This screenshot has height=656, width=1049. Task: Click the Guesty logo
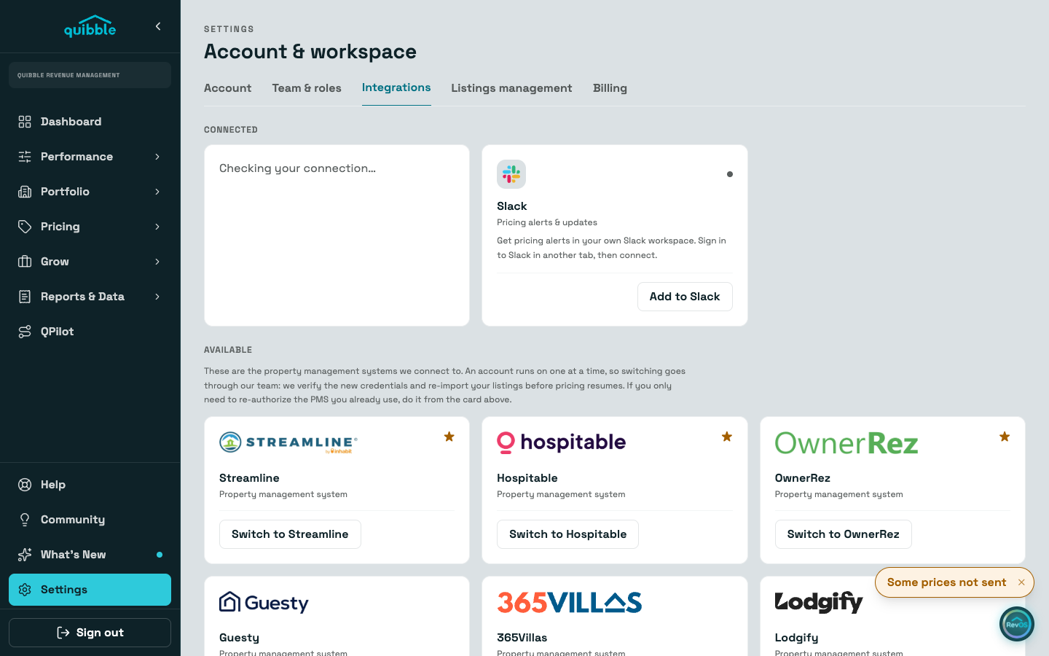click(x=264, y=602)
